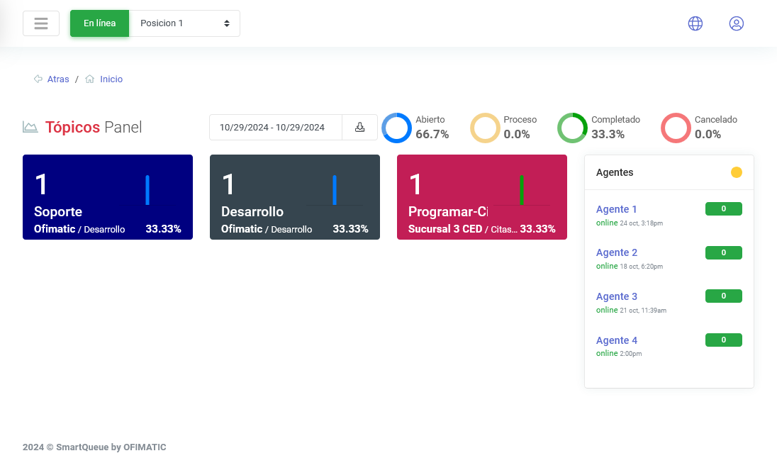Click the home icon beside Inicio

(90, 79)
